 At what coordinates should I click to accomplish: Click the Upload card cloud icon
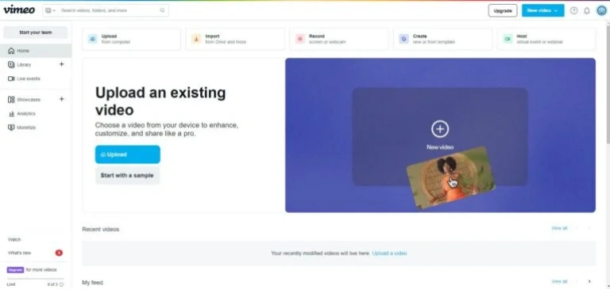[x=93, y=39]
